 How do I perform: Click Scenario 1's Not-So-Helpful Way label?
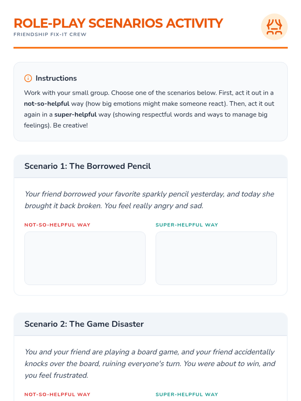pyautogui.click(x=57, y=225)
